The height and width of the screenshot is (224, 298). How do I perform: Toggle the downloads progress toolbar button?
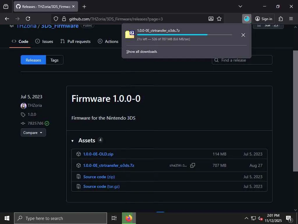[247, 19]
